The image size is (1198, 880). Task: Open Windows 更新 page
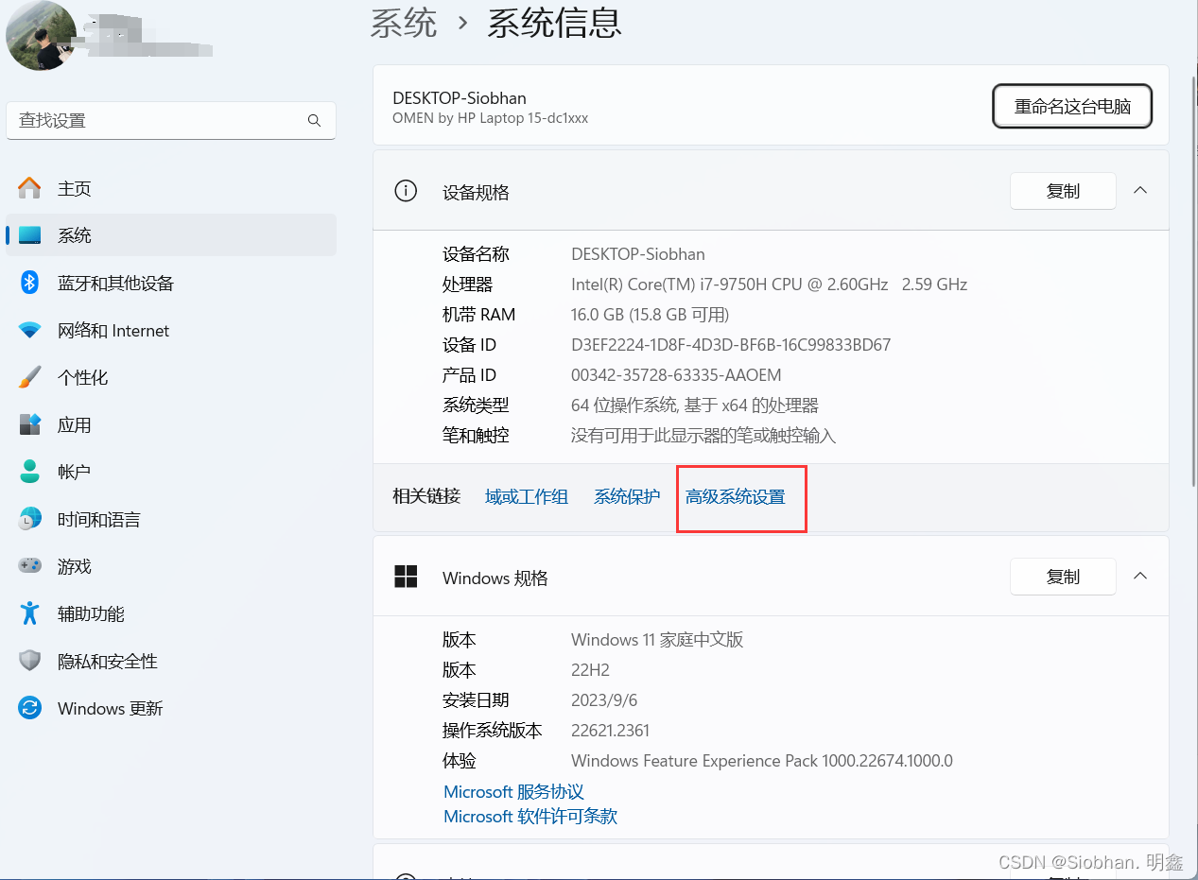pos(170,708)
